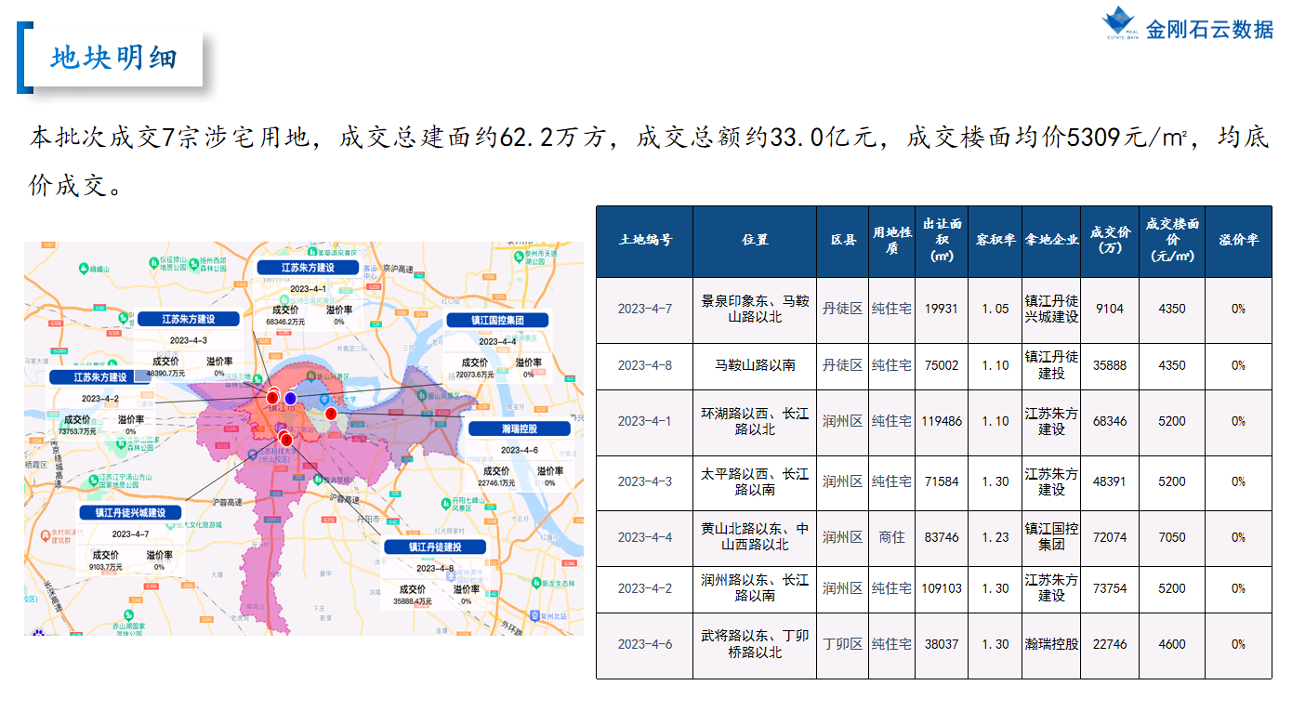Viewport: 1292px width, 725px height.
Task: Click the 土地编号 column header
Action: coord(645,240)
